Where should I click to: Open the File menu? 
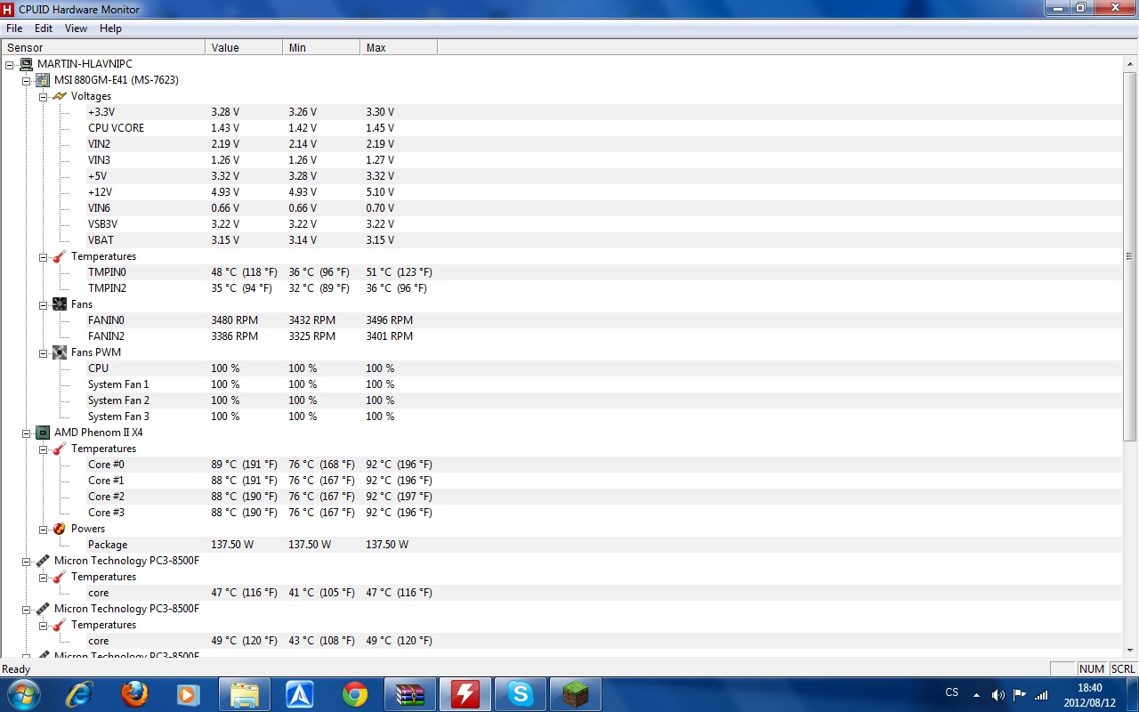14,28
